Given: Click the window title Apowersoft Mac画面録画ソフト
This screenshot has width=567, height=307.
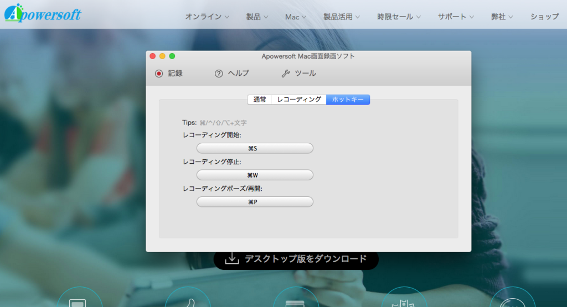Looking at the screenshot, I should (x=308, y=56).
